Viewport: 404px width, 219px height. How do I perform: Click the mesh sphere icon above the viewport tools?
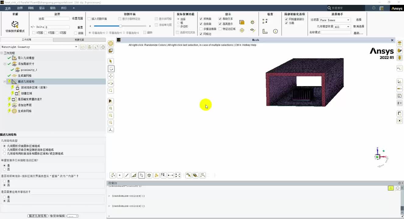(x=111, y=43)
